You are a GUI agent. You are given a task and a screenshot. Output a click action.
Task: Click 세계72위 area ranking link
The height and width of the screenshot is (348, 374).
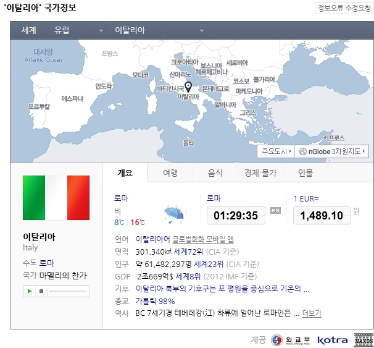click(188, 252)
